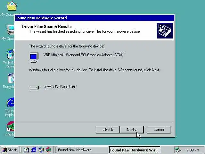The height and width of the screenshot is (154, 205).
Task: Click the drive icon beside oem0.inf
Action: [34, 88]
